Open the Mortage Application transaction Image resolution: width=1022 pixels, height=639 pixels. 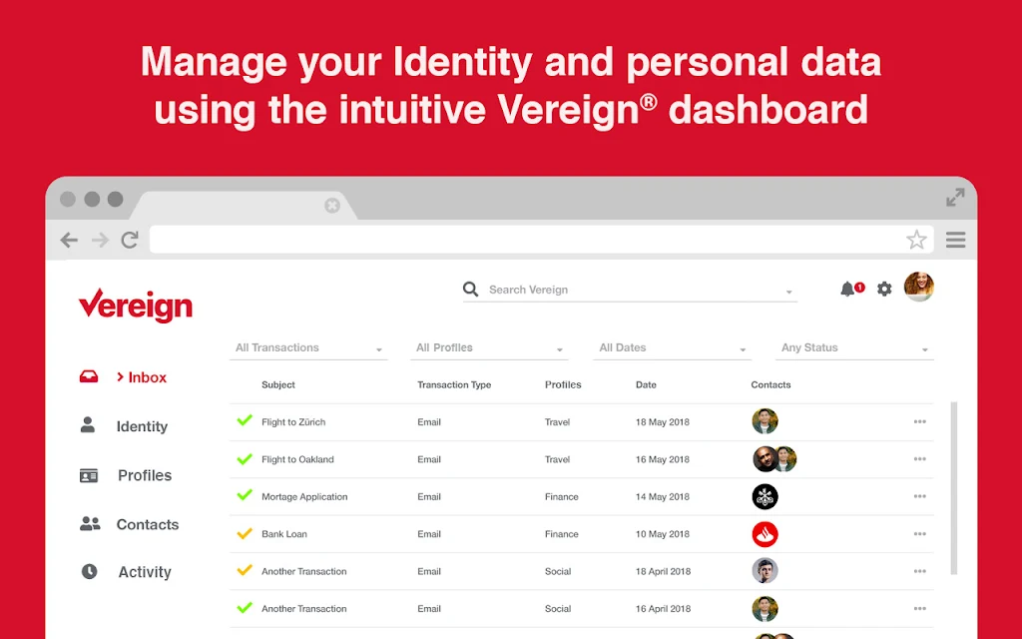point(304,497)
